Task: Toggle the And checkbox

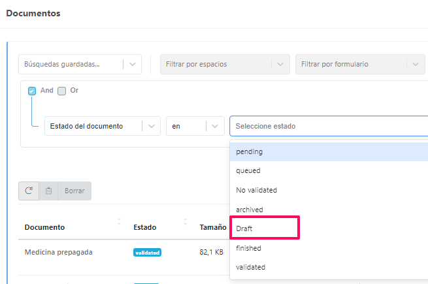Action: click(32, 91)
